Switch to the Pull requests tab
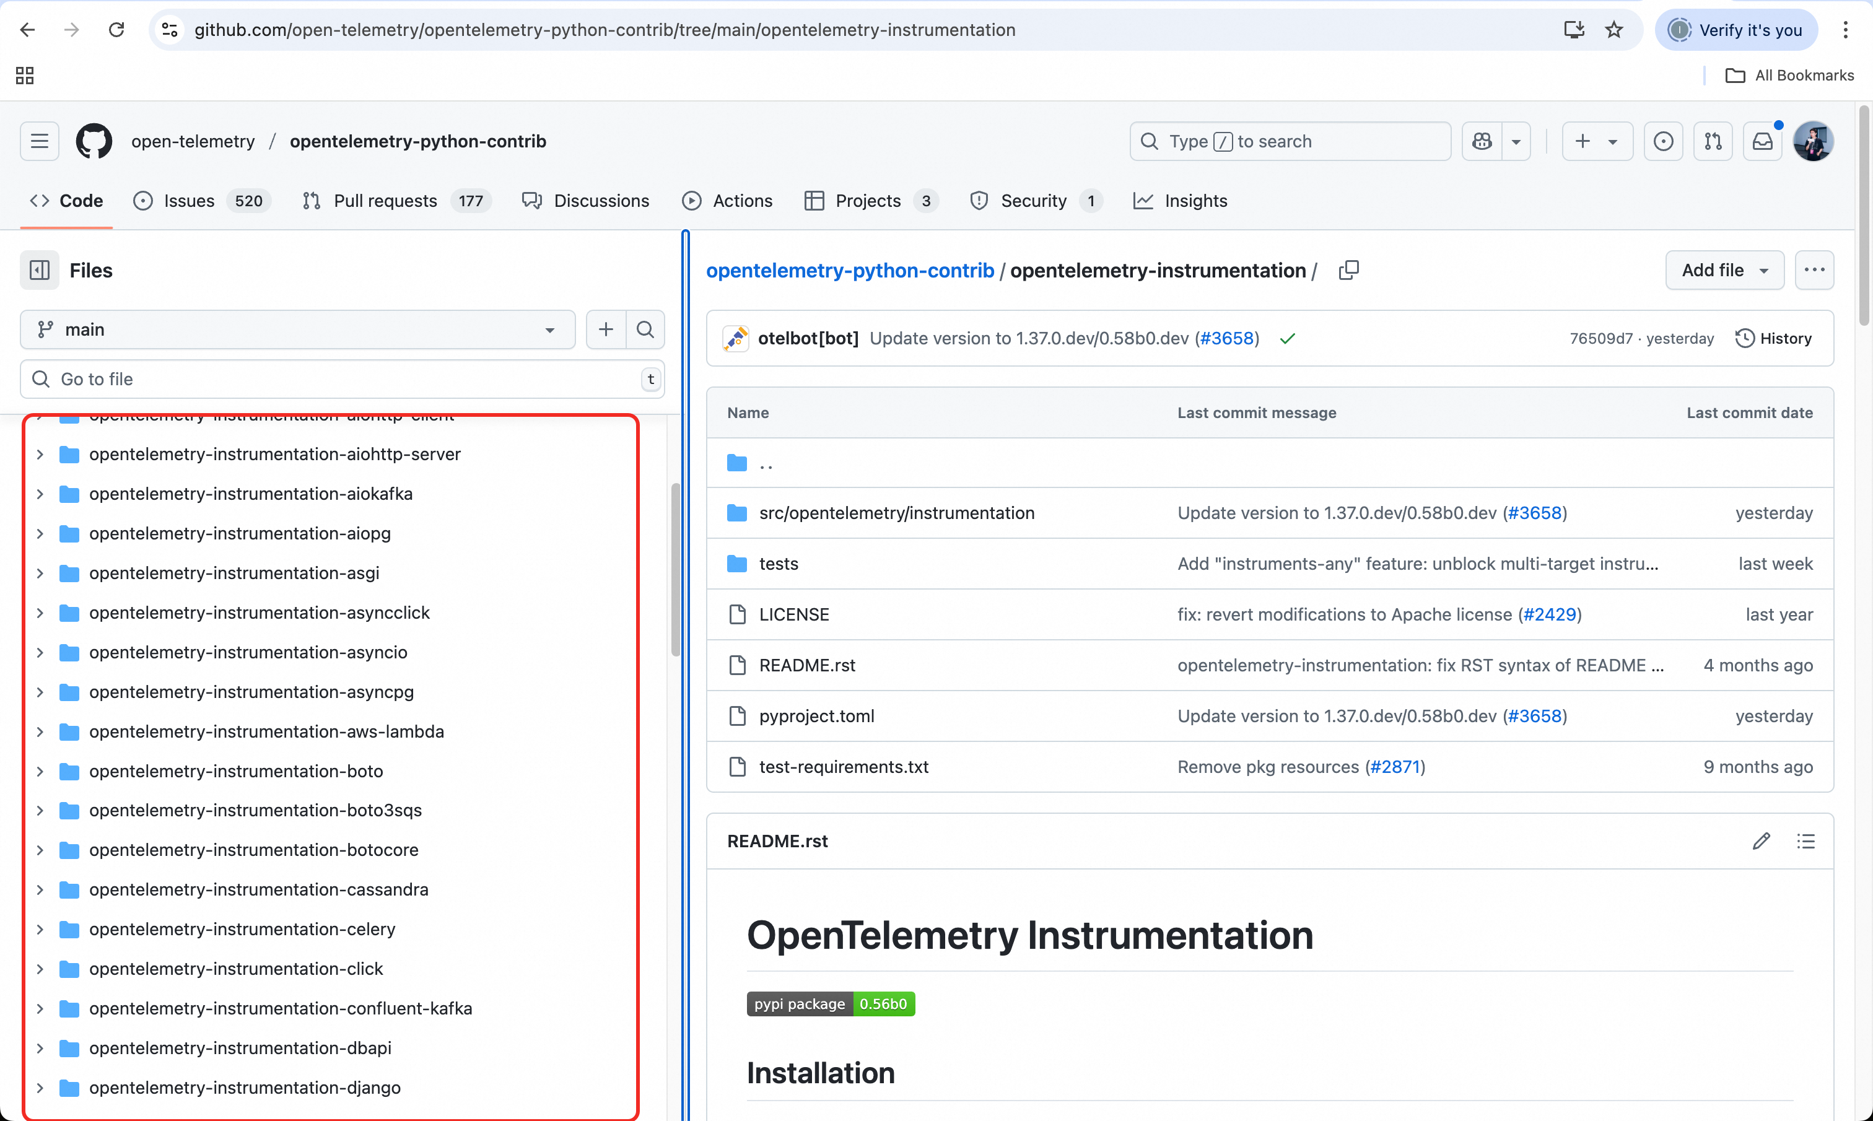This screenshot has width=1873, height=1121. coord(385,201)
